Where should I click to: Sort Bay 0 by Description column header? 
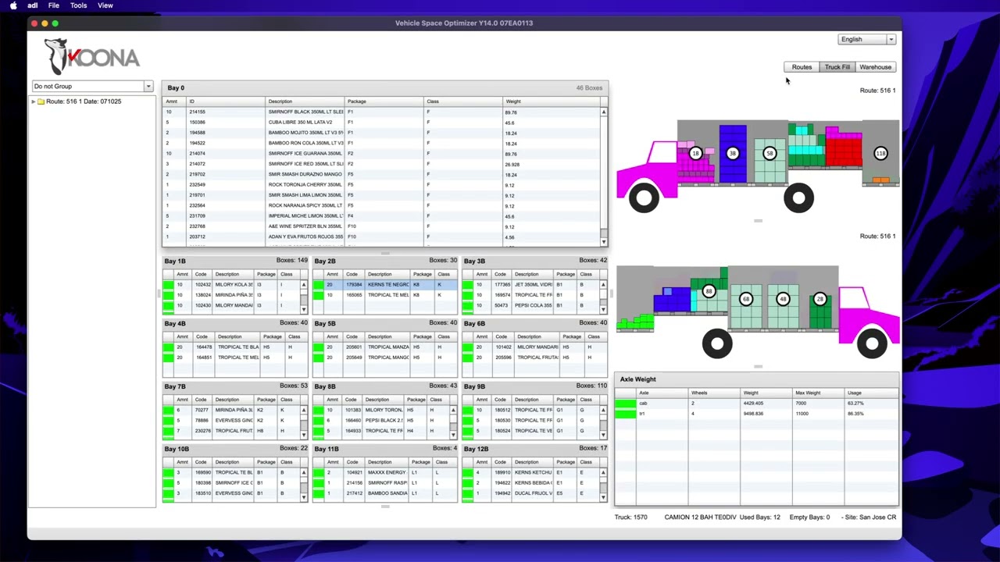click(x=305, y=101)
